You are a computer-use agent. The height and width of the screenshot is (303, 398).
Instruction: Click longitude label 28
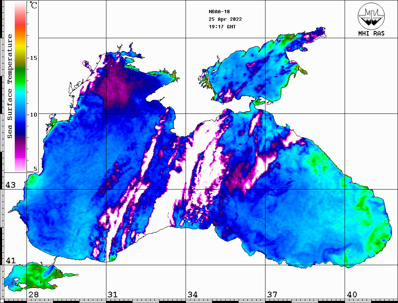(x=33, y=294)
